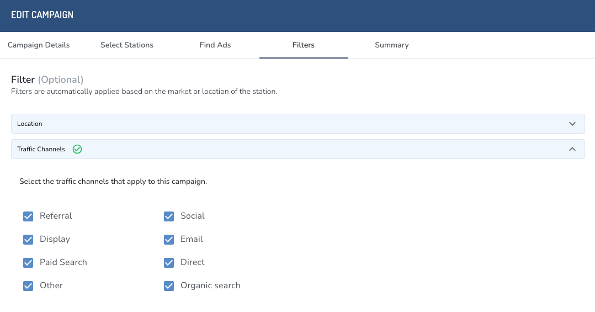Open the Select Stations tab
This screenshot has width=595, height=312.
tap(127, 45)
